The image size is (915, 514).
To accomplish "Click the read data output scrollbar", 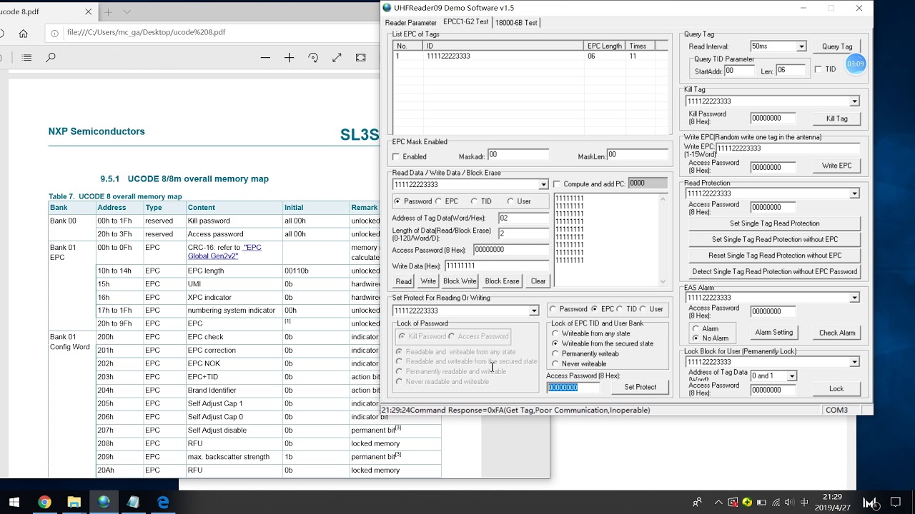I will click(x=662, y=241).
